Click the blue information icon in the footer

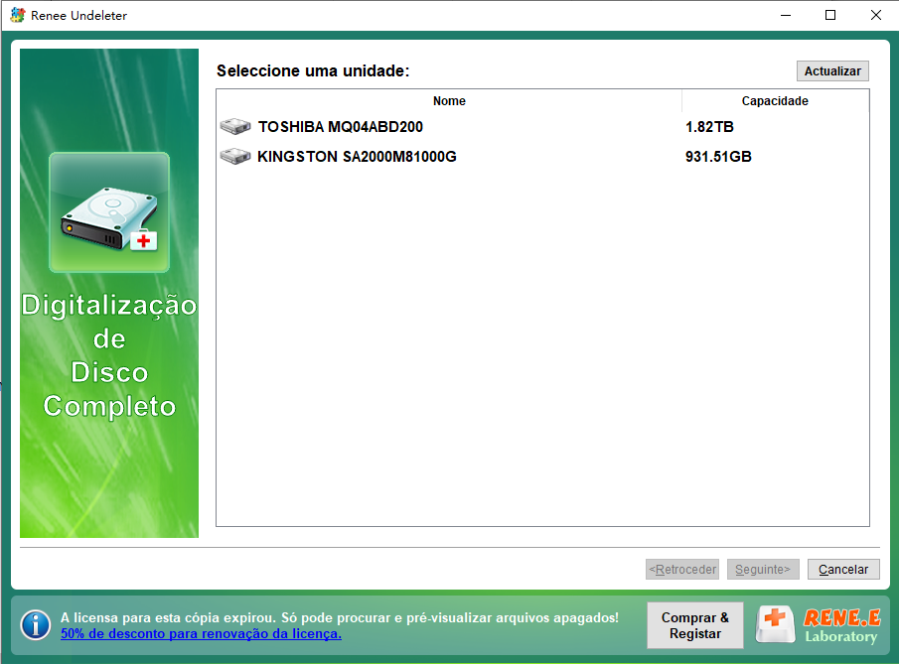[x=36, y=625]
